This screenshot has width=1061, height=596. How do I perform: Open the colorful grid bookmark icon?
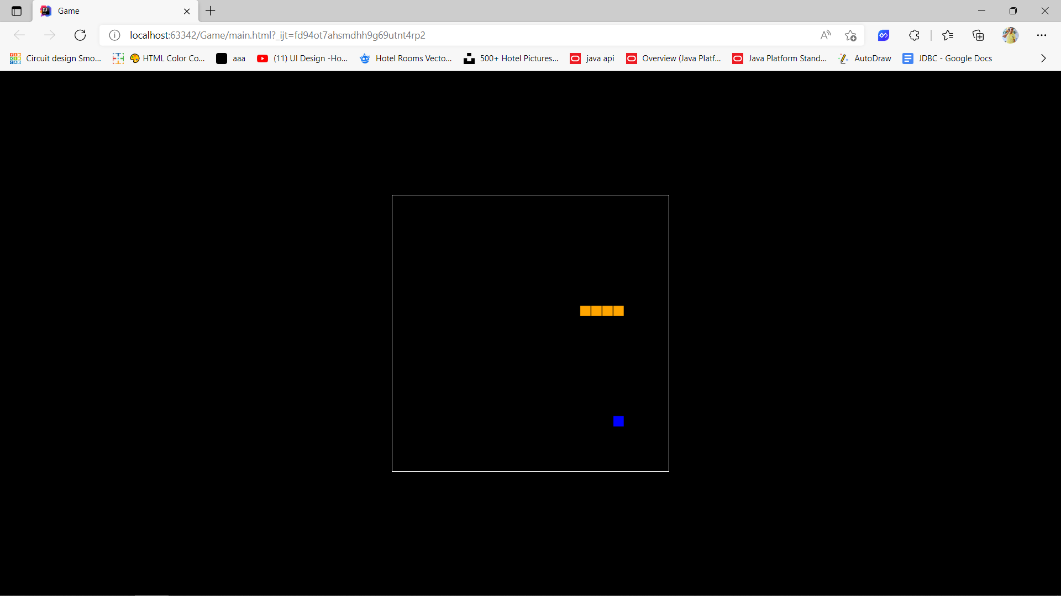pyautogui.click(x=118, y=58)
